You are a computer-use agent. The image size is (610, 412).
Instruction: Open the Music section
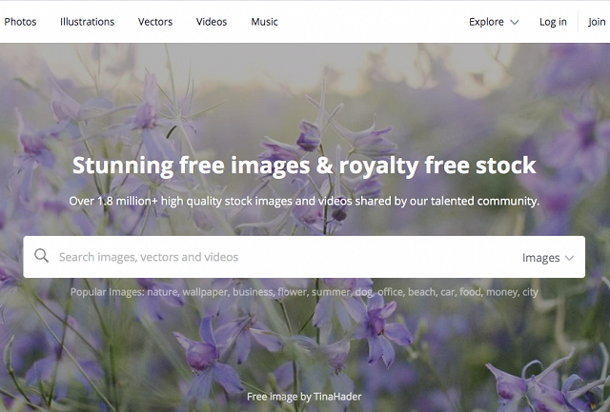pyautogui.click(x=265, y=22)
